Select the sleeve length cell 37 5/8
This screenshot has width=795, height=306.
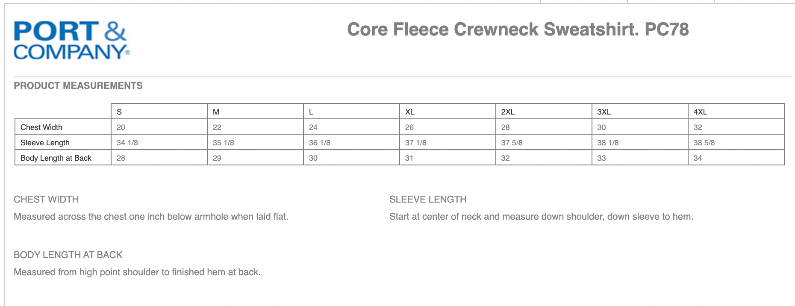pyautogui.click(x=512, y=143)
